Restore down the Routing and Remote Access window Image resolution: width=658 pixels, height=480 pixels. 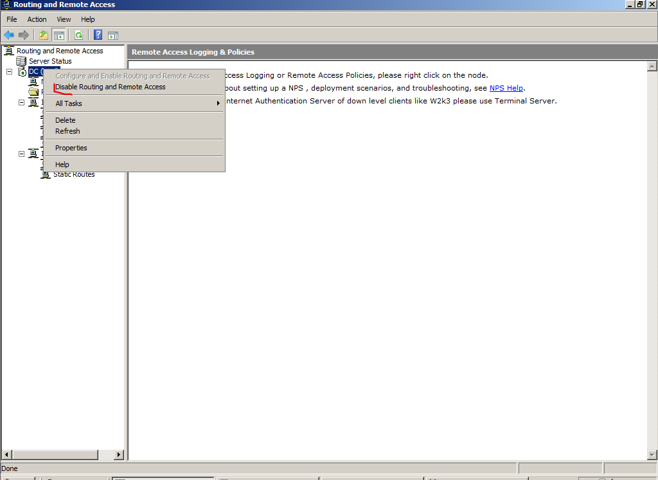[640, 4]
